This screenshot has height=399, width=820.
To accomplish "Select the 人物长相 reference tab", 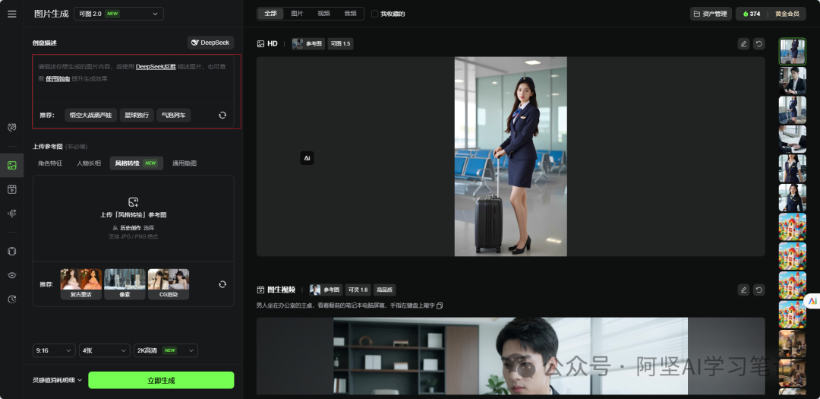I will pyautogui.click(x=89, y=163).
